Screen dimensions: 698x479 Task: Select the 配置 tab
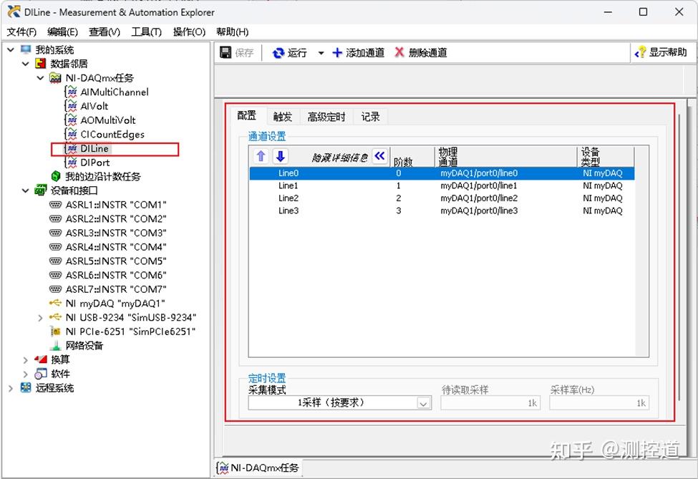pyautogui.click(x=246, y=116)
